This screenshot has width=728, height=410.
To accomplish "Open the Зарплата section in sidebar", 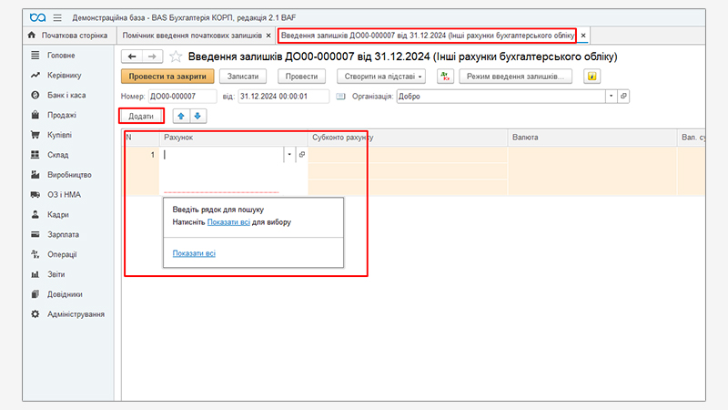I will [x=62, y=234].
